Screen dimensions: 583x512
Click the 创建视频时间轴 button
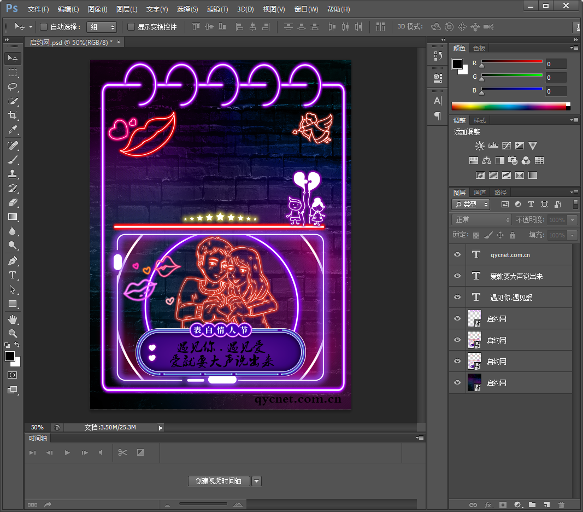[219, 481]
